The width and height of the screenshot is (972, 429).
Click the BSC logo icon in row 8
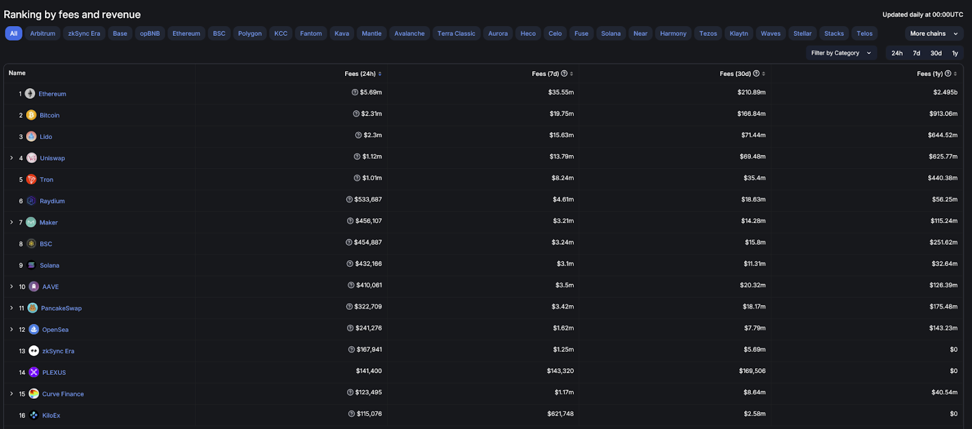coord(31,244)
